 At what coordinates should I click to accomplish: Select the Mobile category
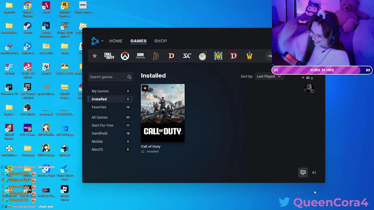110,141
